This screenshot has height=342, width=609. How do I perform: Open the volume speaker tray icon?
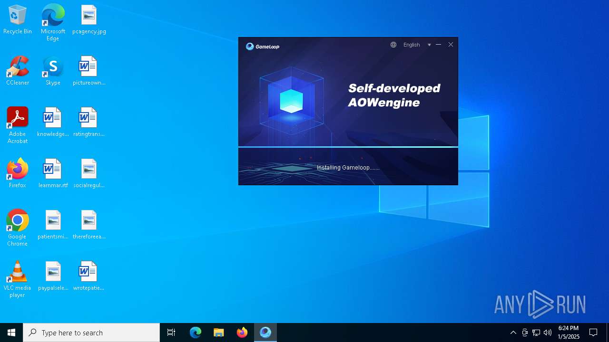click(548, 332)
